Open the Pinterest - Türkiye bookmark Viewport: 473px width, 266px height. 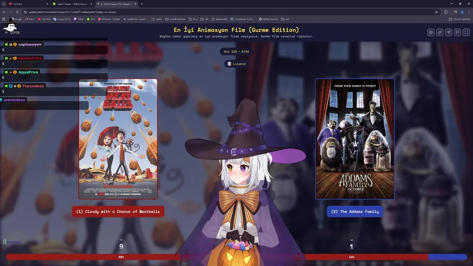click(x=109, y=19)
